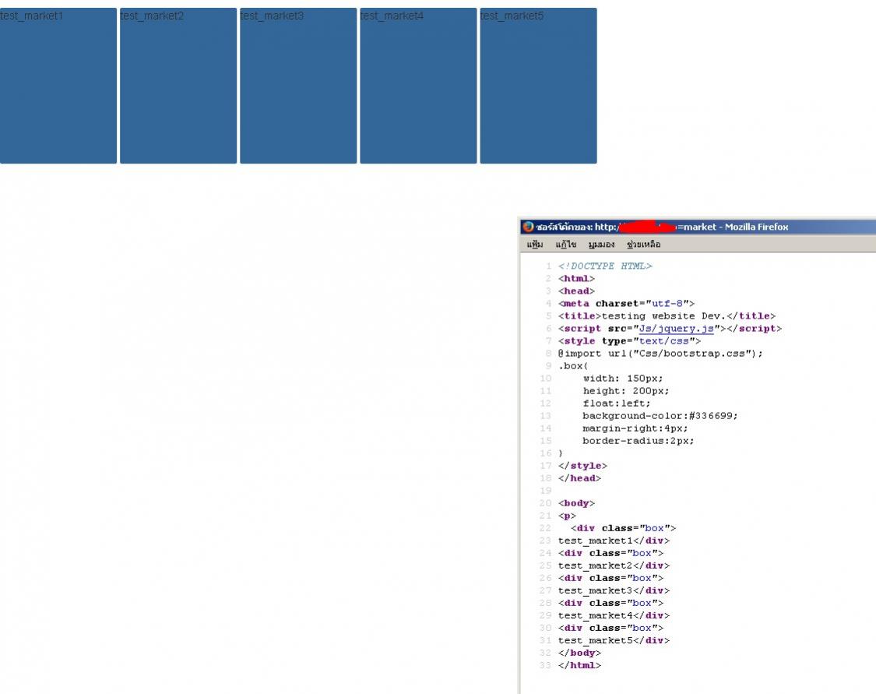
Task: Click the blue test_market2 box on the page
Action: 178,86
